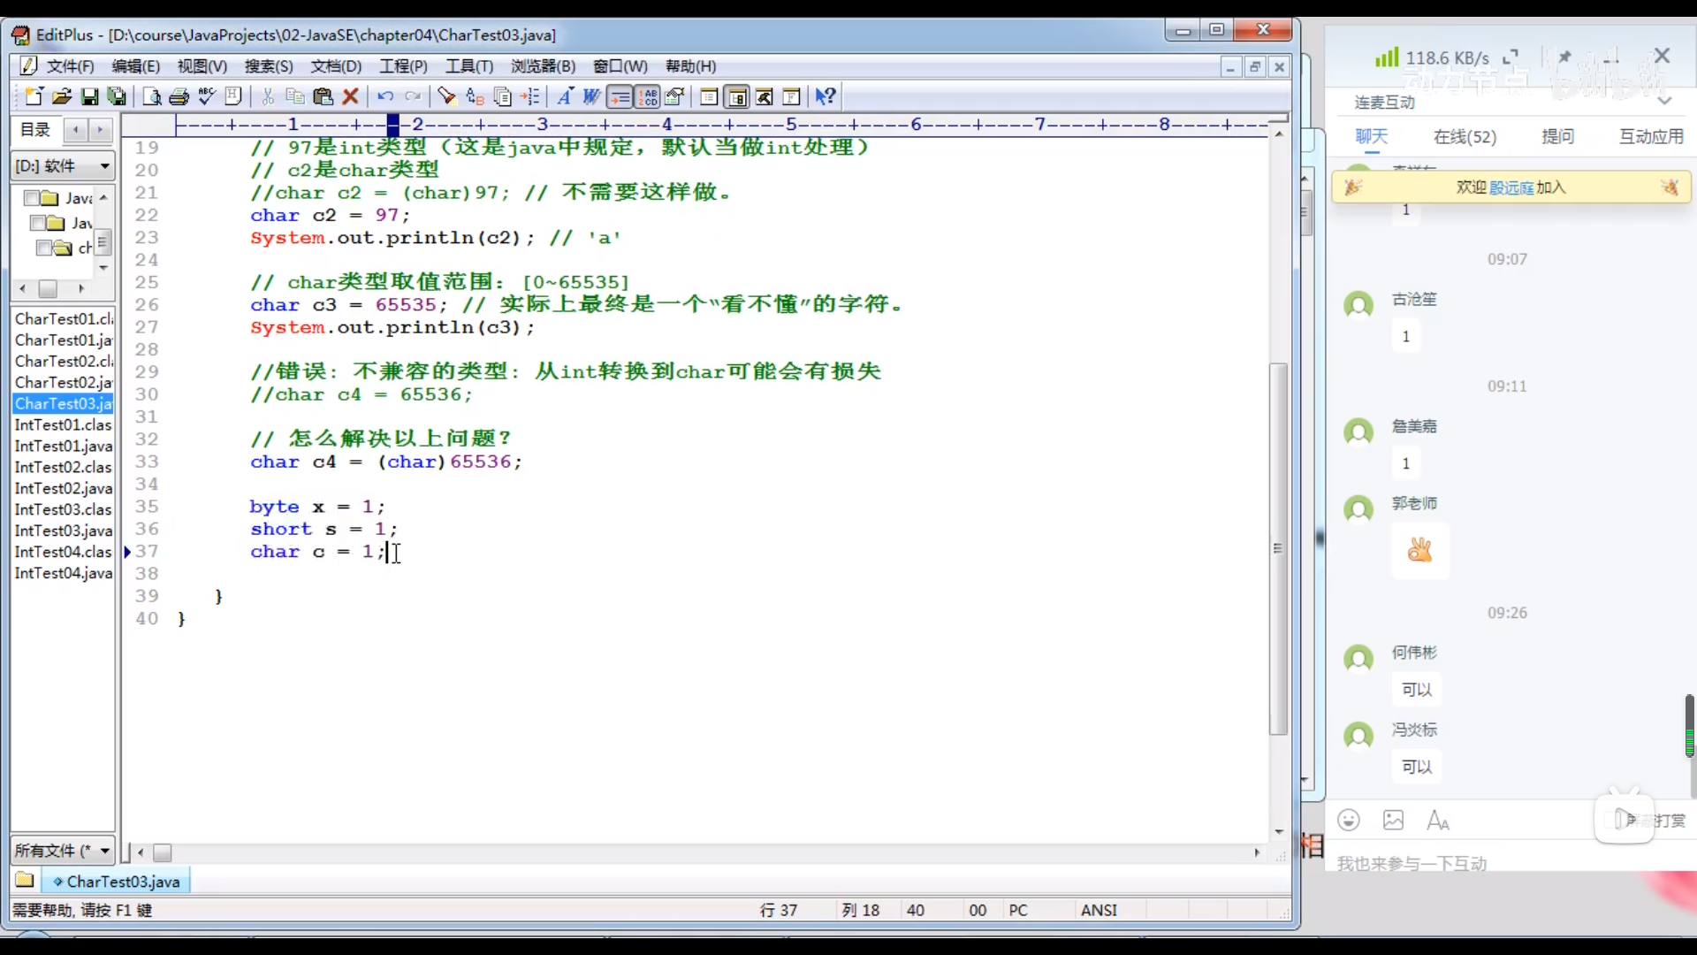Screen dimensions: 1697x955
Task: Click the editor vertical scrollbar thumb
Action: click(x=1278, y=548)
